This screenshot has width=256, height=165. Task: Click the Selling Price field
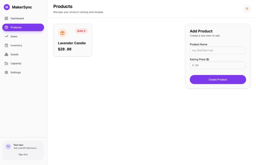tap(218, 65)
